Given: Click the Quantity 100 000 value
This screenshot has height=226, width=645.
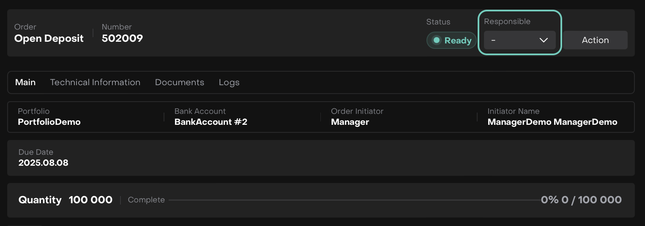Looking at the screenshot, I should click(x=90, y=200).
